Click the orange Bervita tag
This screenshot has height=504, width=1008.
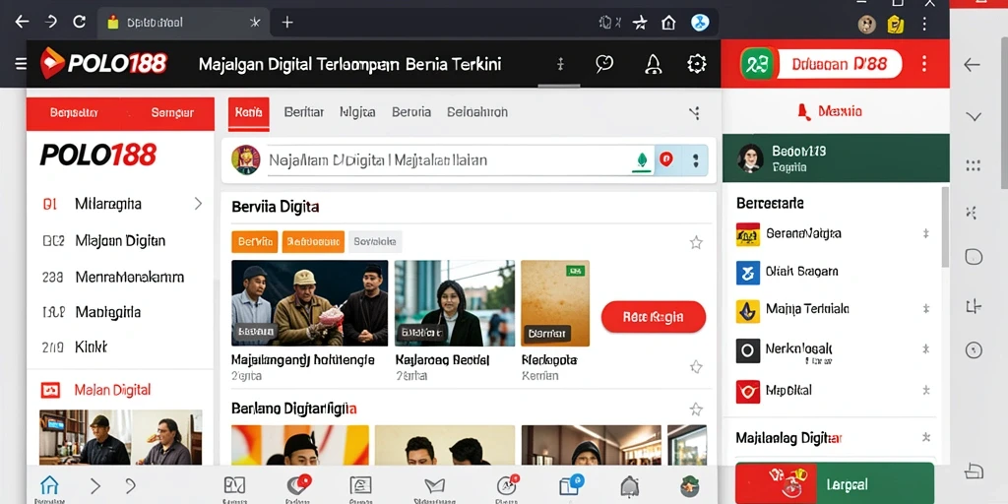click(x=255, y=242)
